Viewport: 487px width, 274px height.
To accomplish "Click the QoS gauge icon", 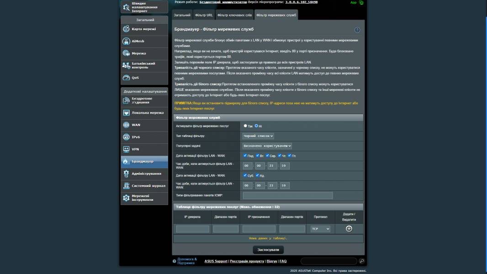I will (x=126, y=78).
